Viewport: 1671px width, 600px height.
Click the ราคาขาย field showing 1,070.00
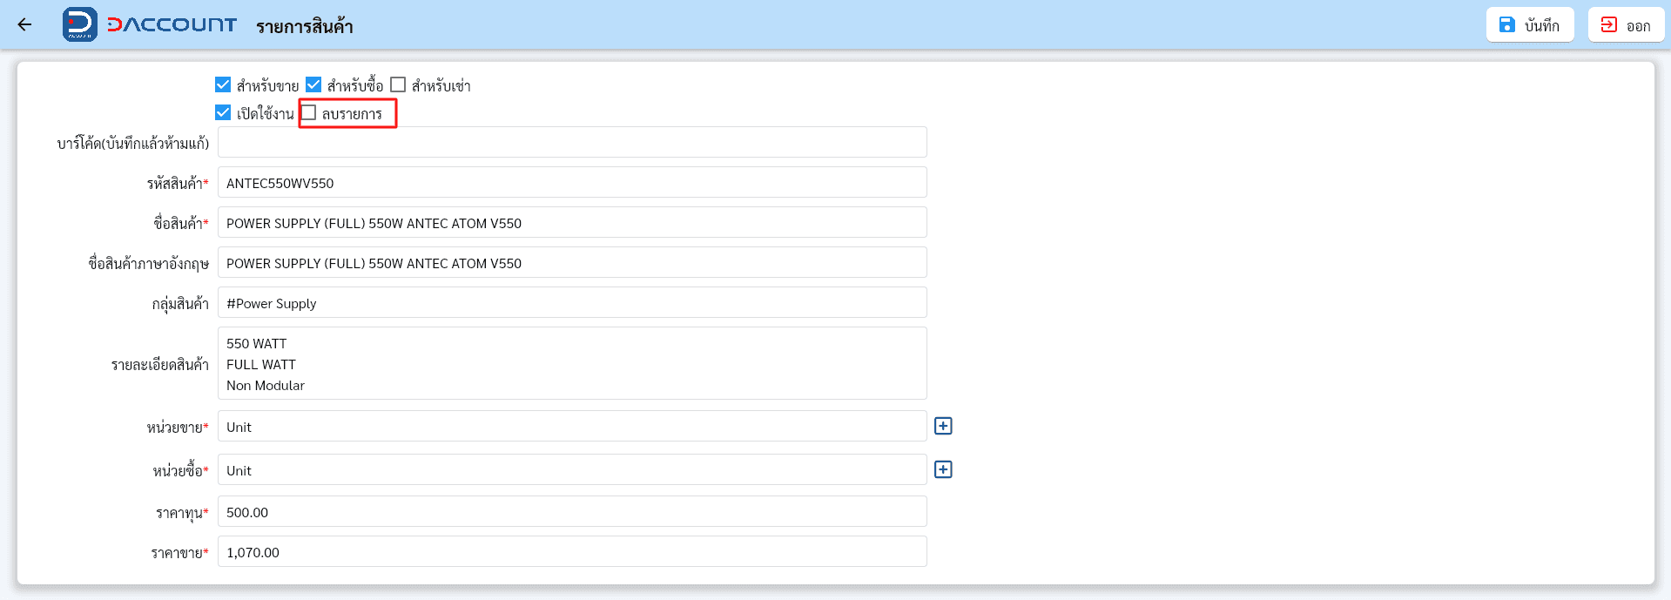pyautogui.click(x=572, y=552)
